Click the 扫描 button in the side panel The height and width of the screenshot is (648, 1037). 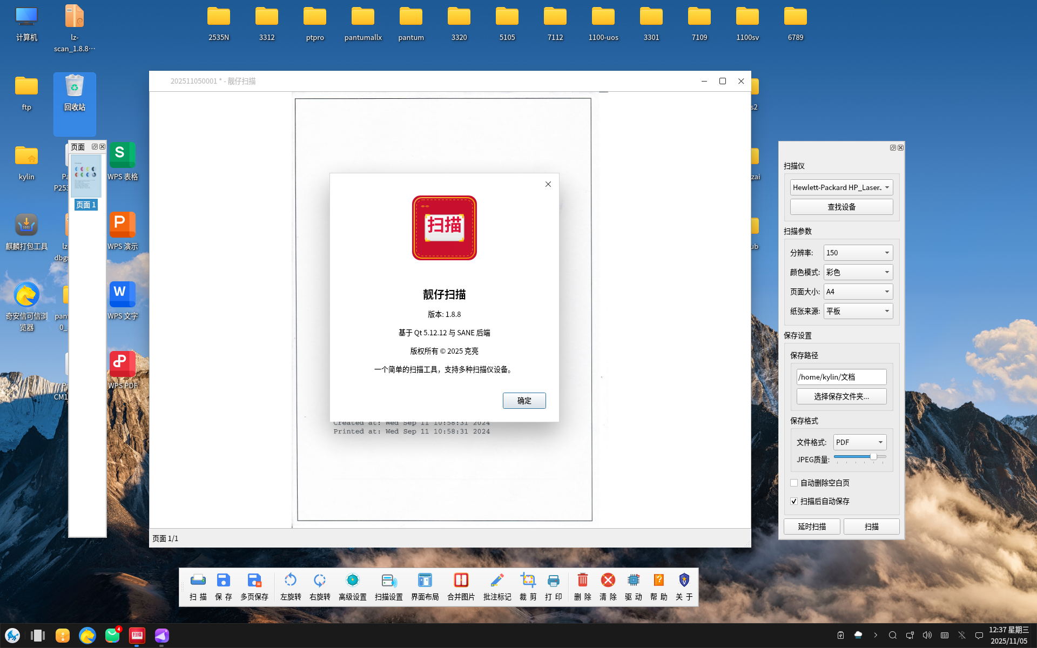pyautogui.click(x=872, y=526)
